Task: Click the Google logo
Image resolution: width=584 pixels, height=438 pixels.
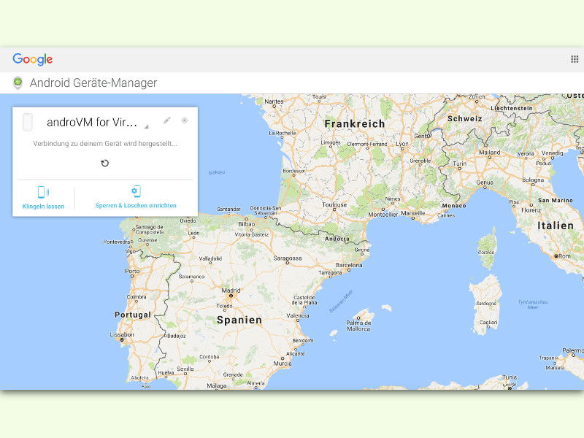Action: click(x=33, y=59)
